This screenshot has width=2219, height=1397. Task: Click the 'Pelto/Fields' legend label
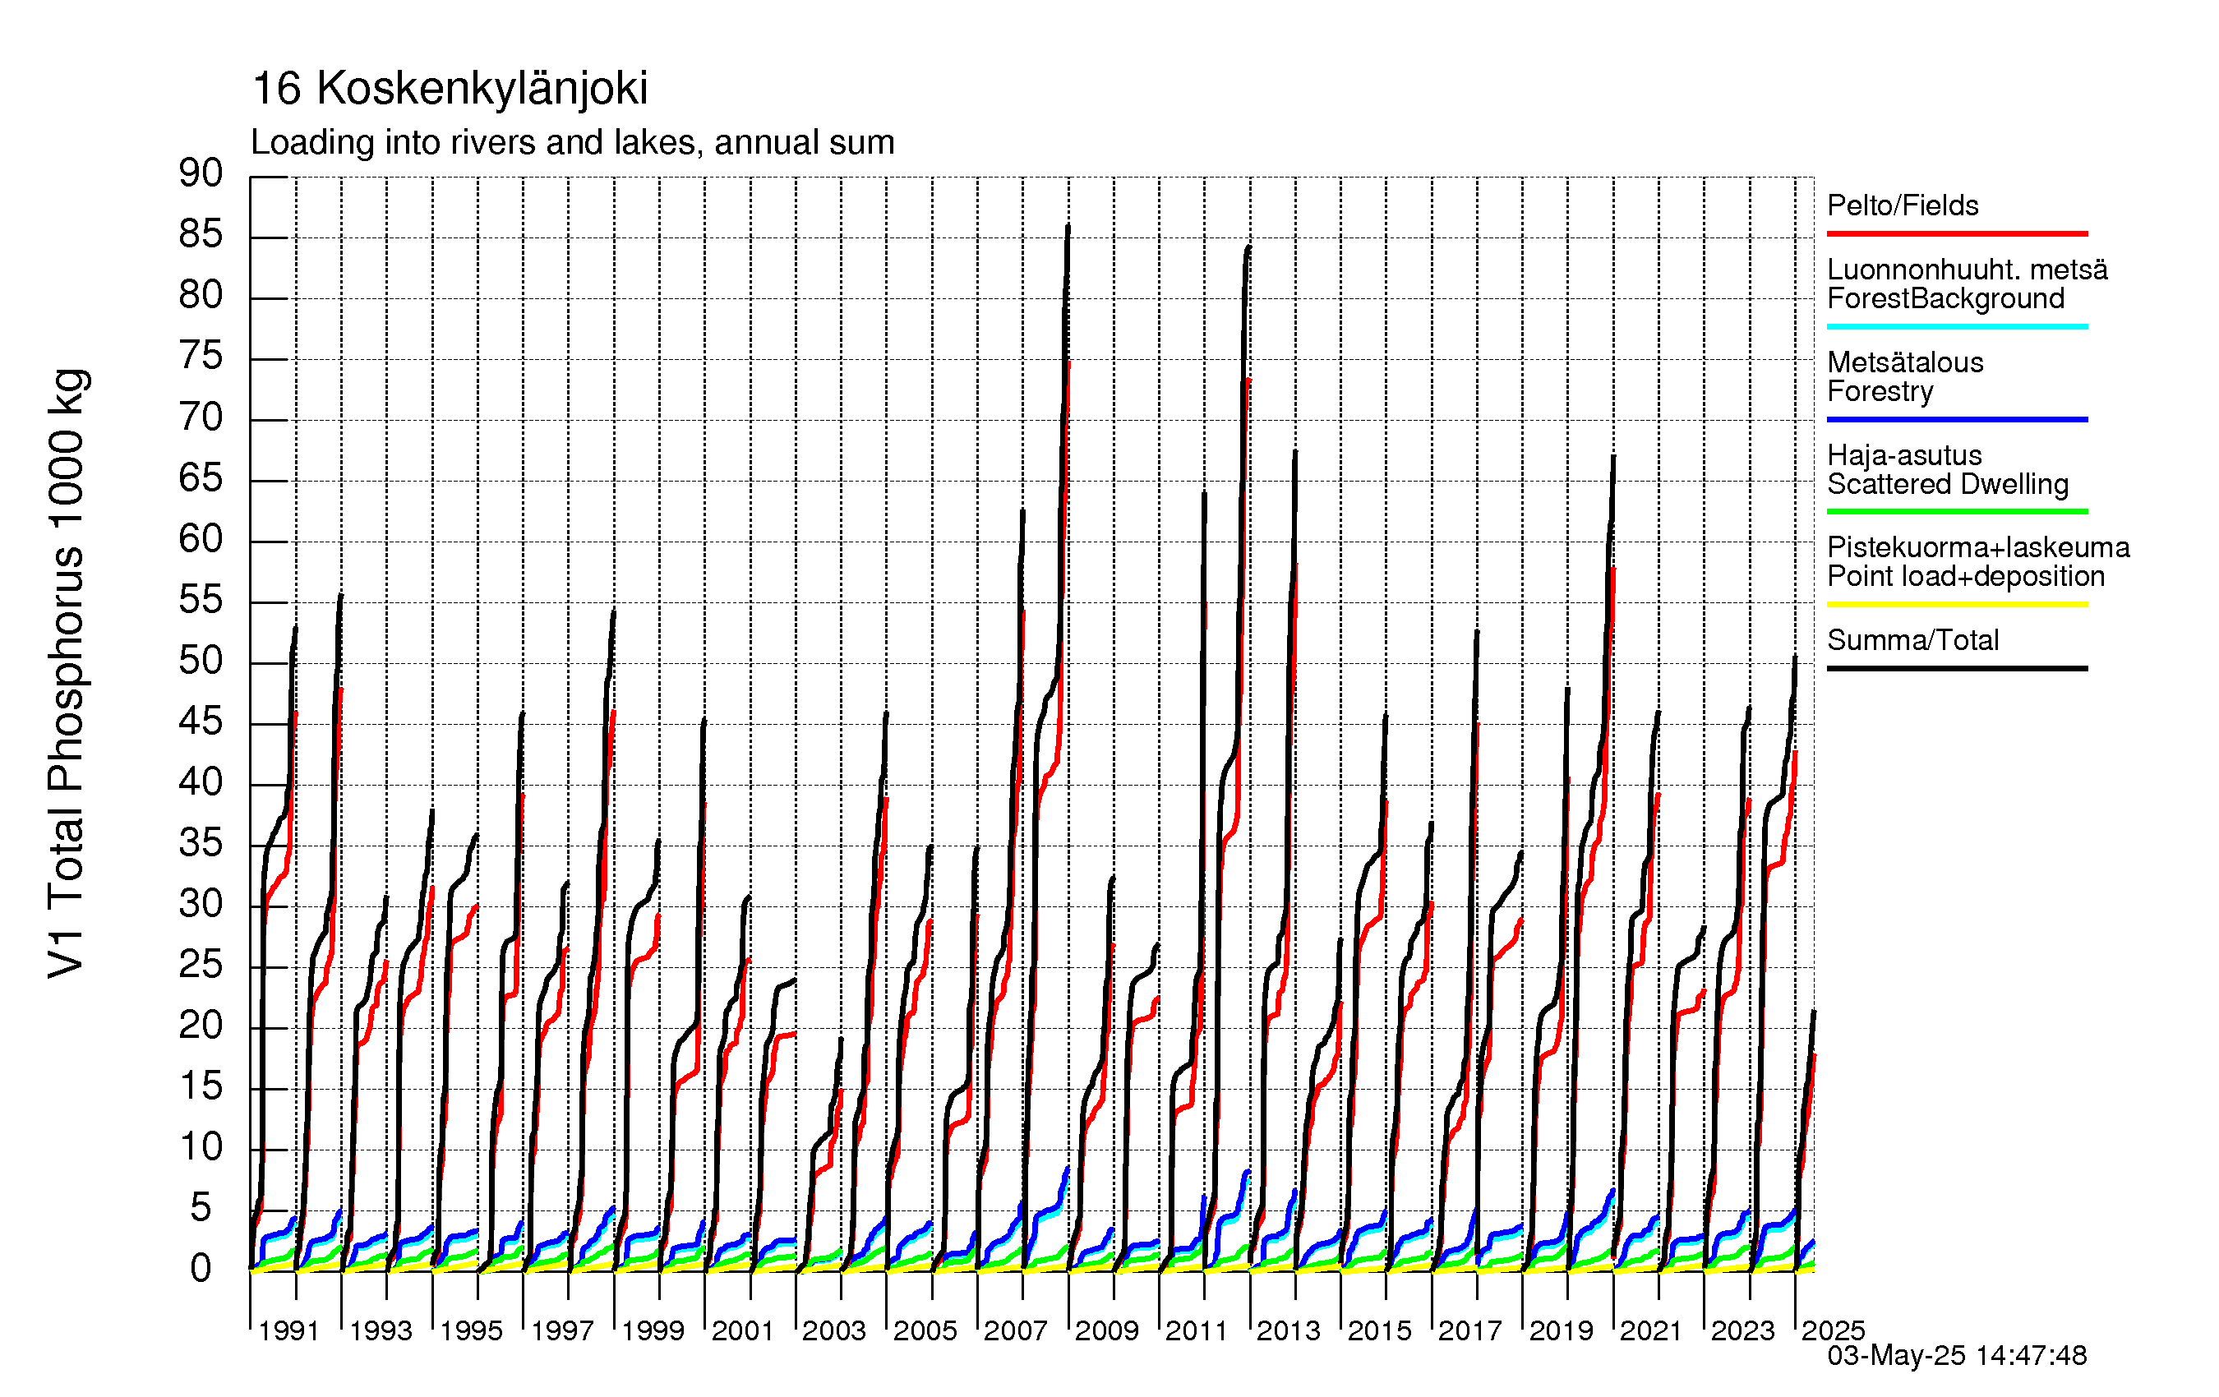[x=1903, y=205]
